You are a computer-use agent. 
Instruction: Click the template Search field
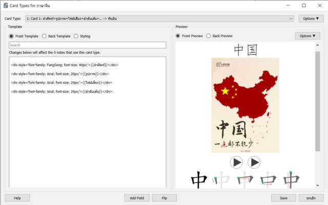coord(88,45)
